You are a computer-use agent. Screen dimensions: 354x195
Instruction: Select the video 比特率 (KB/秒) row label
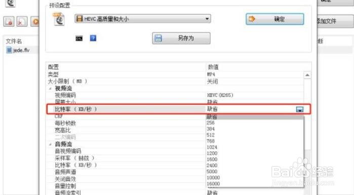pos(76,109)
